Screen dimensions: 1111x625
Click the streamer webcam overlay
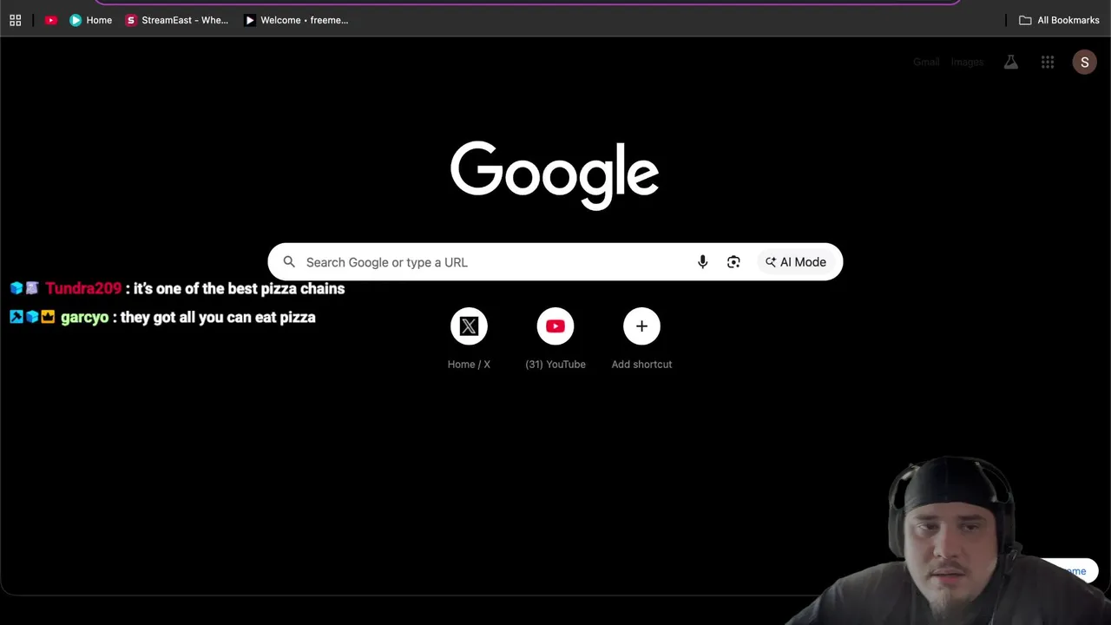[946, 540]
